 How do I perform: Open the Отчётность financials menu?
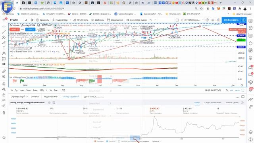click(x=81, y=20)
